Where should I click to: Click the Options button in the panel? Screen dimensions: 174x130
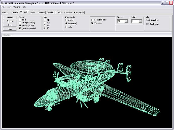(x=10, y=21)
